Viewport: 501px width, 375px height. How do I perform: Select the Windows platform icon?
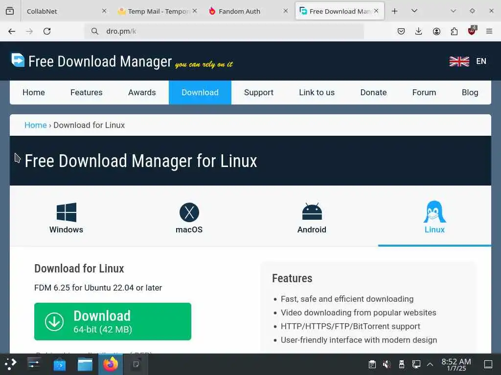[x=67, y=212]
